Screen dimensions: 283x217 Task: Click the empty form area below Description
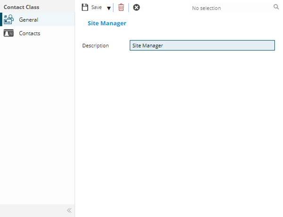click(x=179, y=132)
